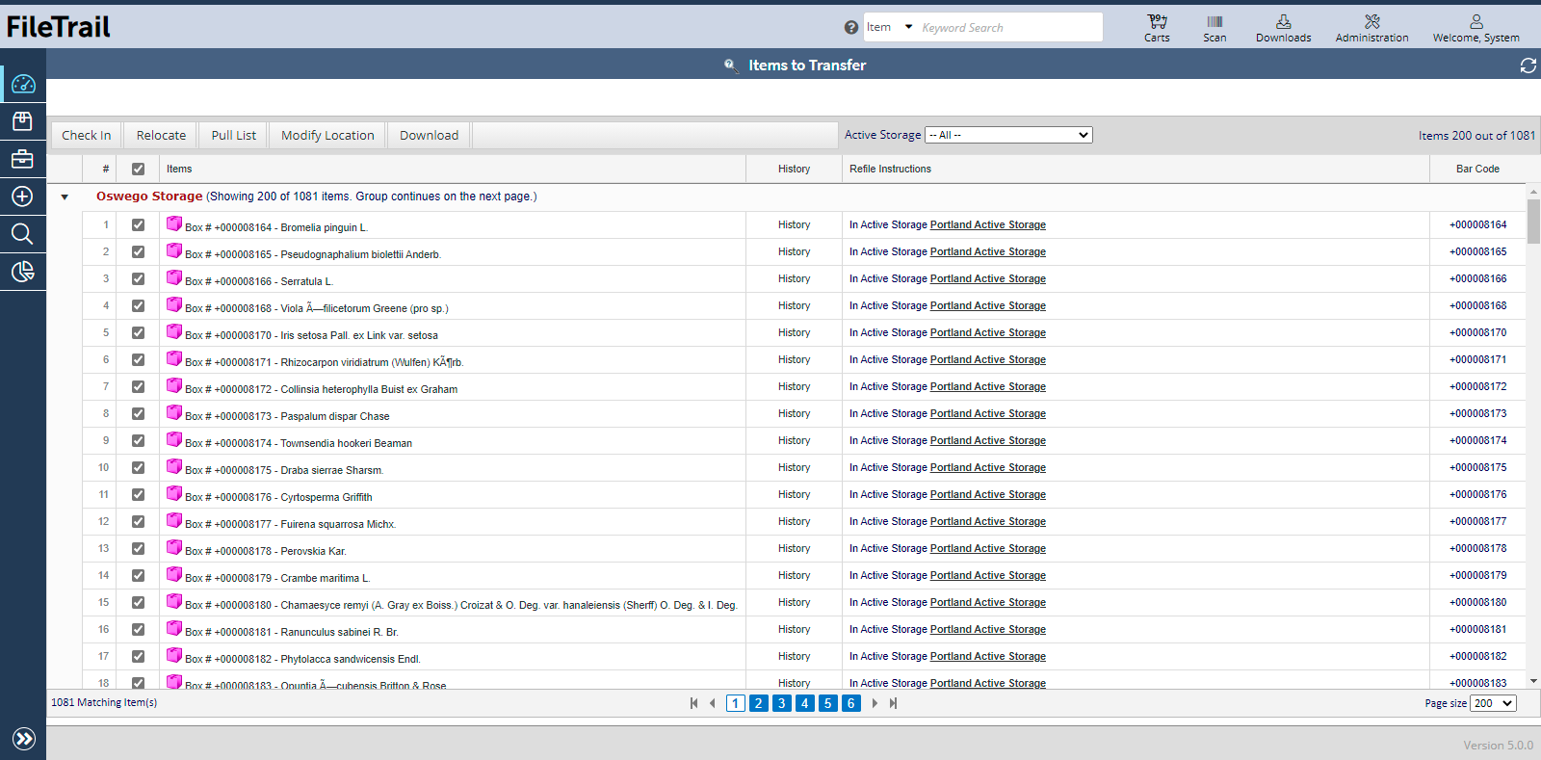
Task: Click the Scan barcode icon
Action: pos(1215,27)
